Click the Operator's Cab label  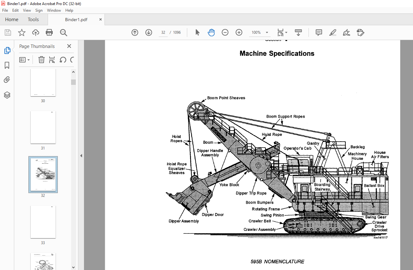(x=297, y=148)
